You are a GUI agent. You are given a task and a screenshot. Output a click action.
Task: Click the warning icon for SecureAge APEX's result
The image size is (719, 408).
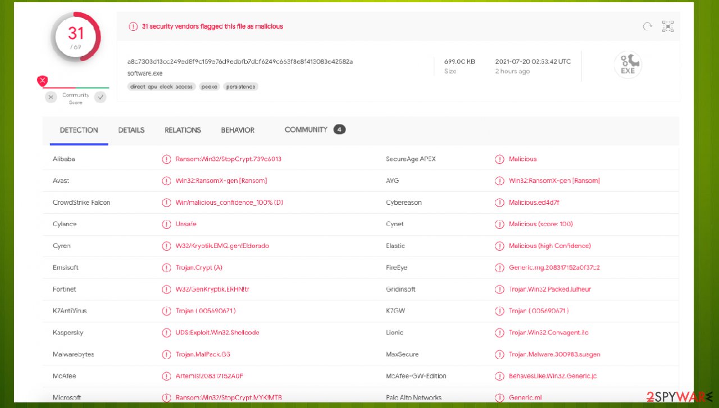(x=499, y=159)
